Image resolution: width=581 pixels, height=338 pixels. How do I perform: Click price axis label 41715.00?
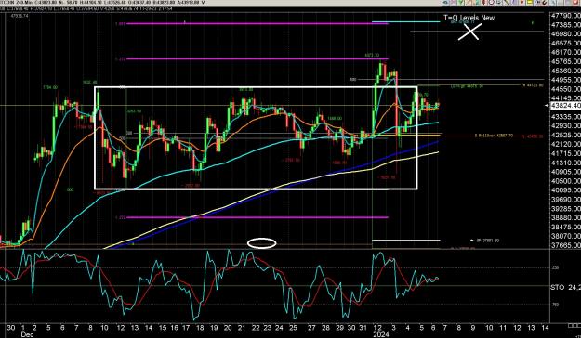tap(566, 153)
